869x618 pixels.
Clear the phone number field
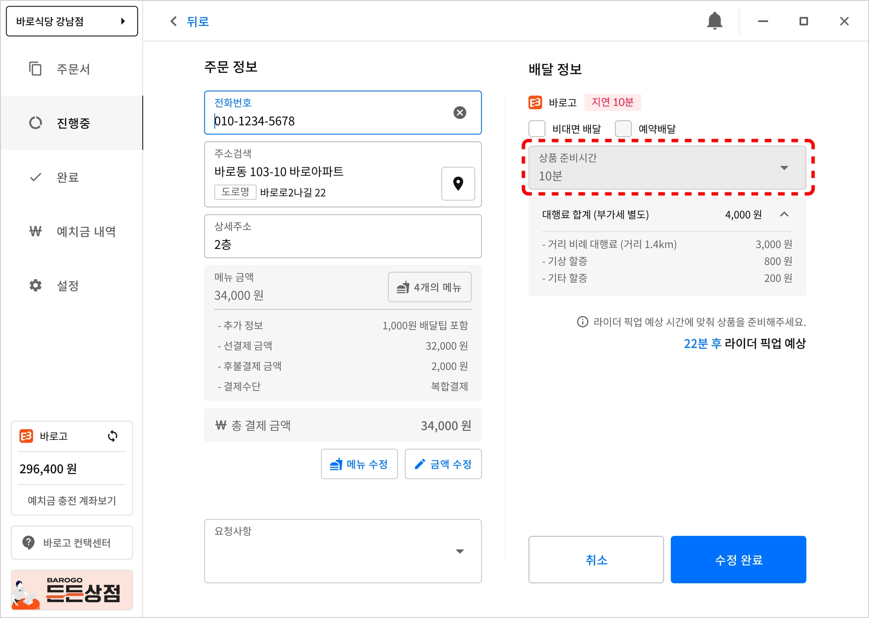click(460, 113)
